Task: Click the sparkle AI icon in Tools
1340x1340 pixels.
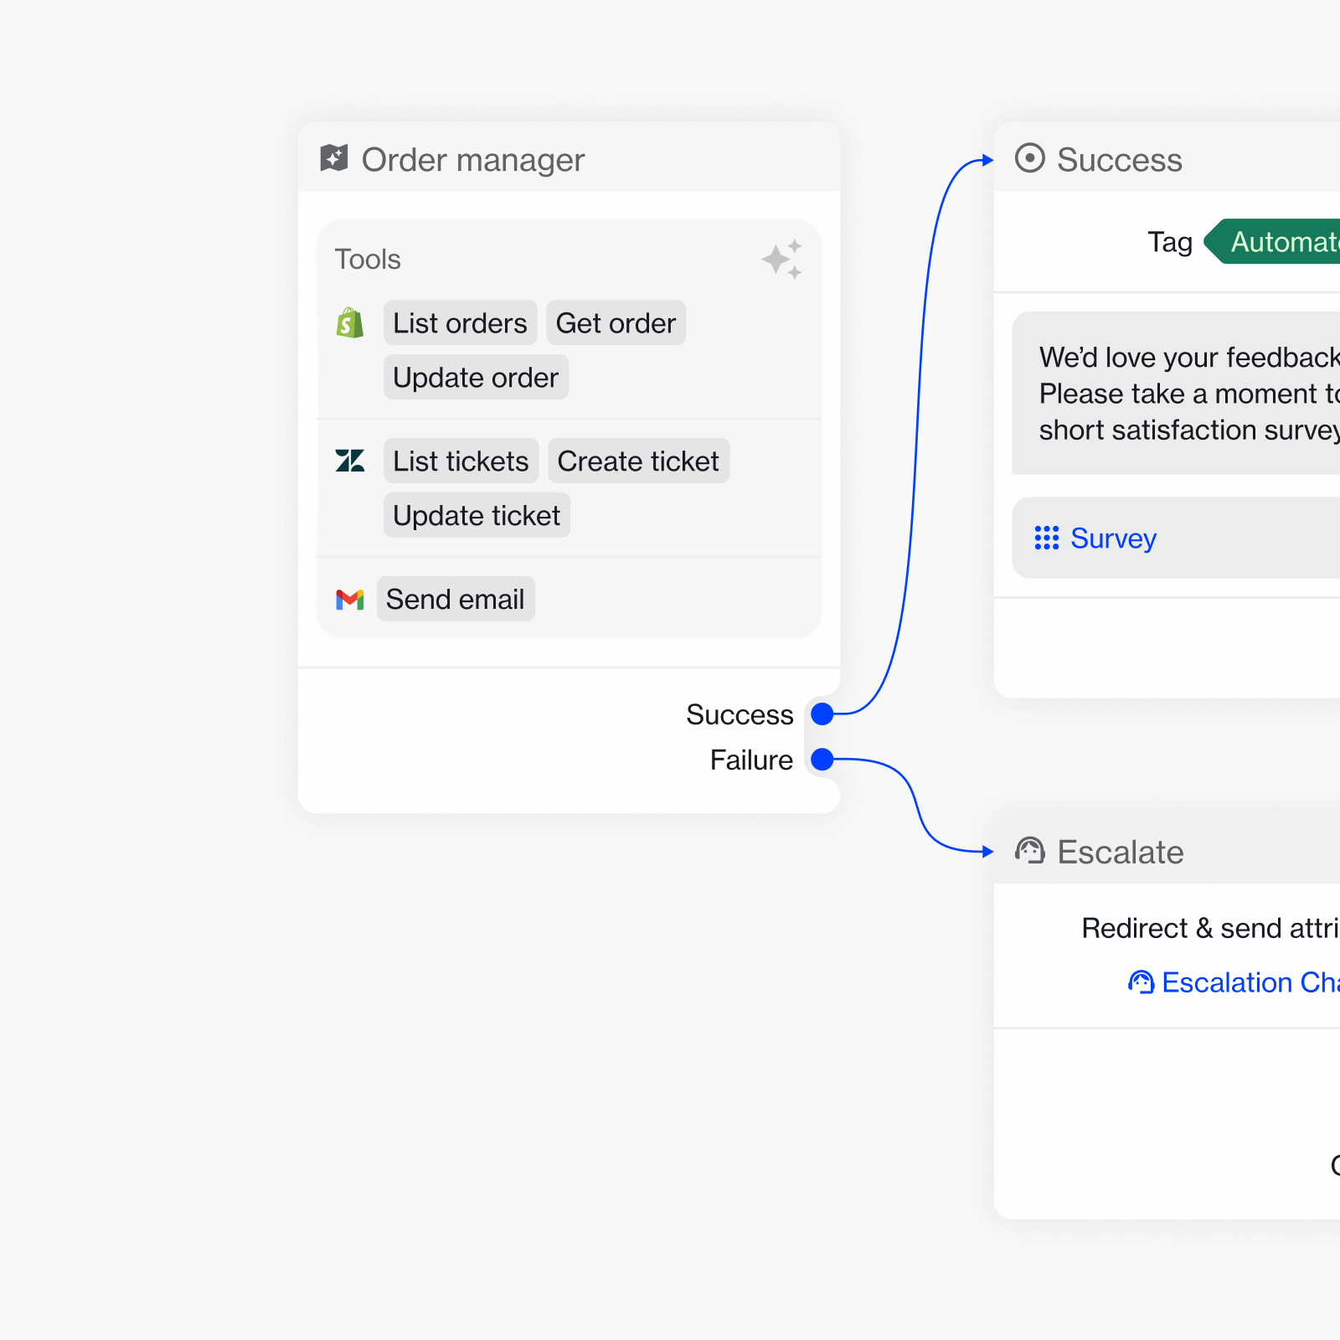Action: click(x=782, y=260)
